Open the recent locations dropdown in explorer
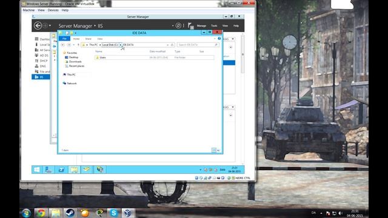Viewport: 388px width, 218px height. coord(74,45)
